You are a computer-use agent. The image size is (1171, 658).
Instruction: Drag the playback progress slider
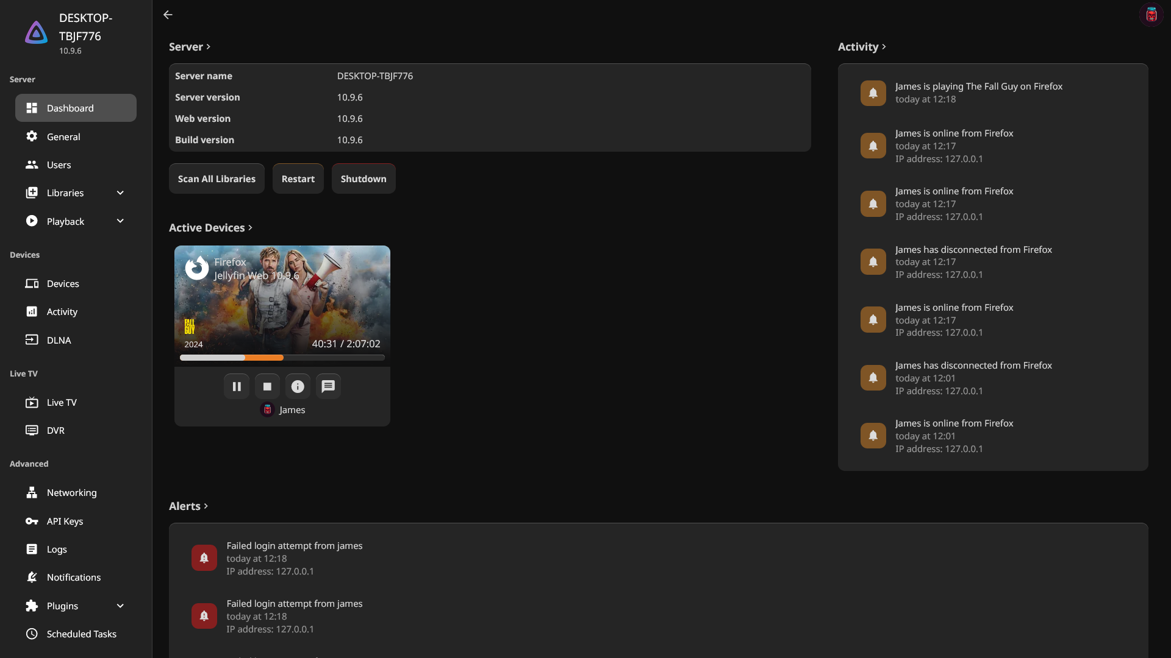coord(282,358)
